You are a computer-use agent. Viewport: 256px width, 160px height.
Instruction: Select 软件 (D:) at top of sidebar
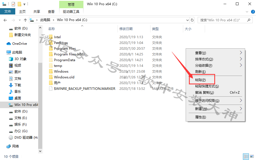(21, 28)
